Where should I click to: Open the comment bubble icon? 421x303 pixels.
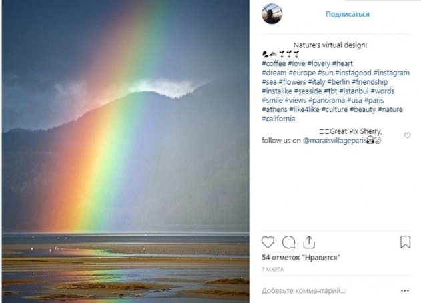pyautogui.click(x=289, y=242)
